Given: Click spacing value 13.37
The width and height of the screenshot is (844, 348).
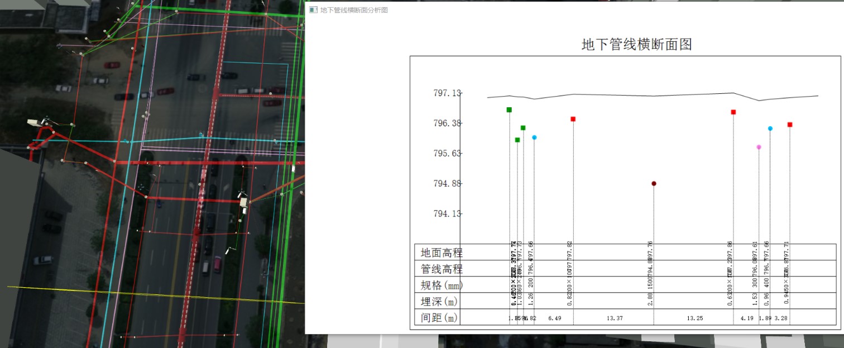Looking at the screenshot, I should (x=615, y=318).
